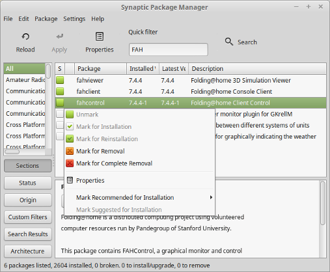The height and width of the screenshot is (272, 330).
Task: Sort the list by the Package column header
Action: point(100,69)
